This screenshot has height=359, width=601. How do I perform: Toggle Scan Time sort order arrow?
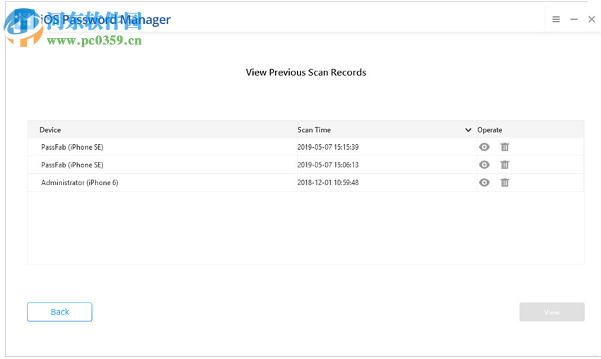[468, 130]
